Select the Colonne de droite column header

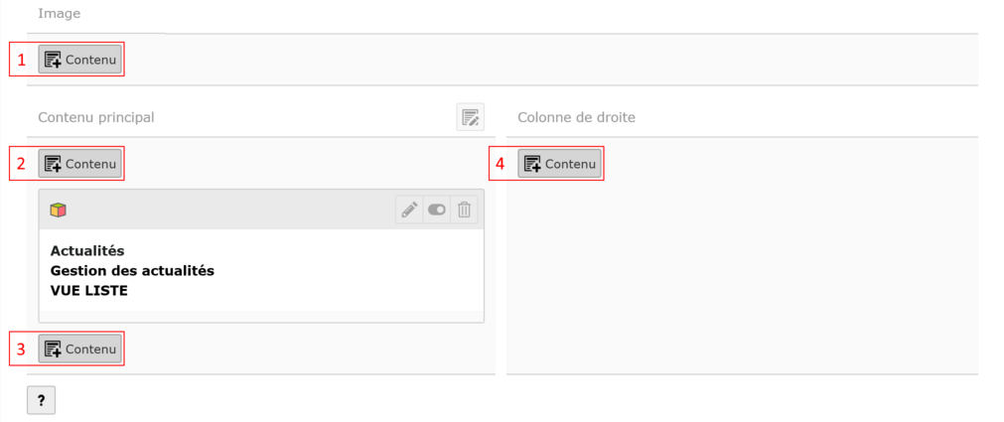(576, 117)
